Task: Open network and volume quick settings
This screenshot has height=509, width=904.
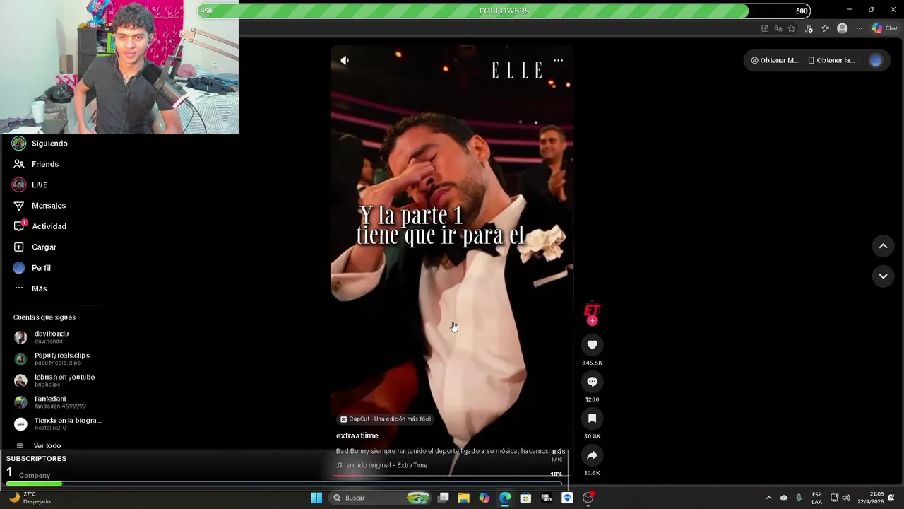Action: click(840, 498)
